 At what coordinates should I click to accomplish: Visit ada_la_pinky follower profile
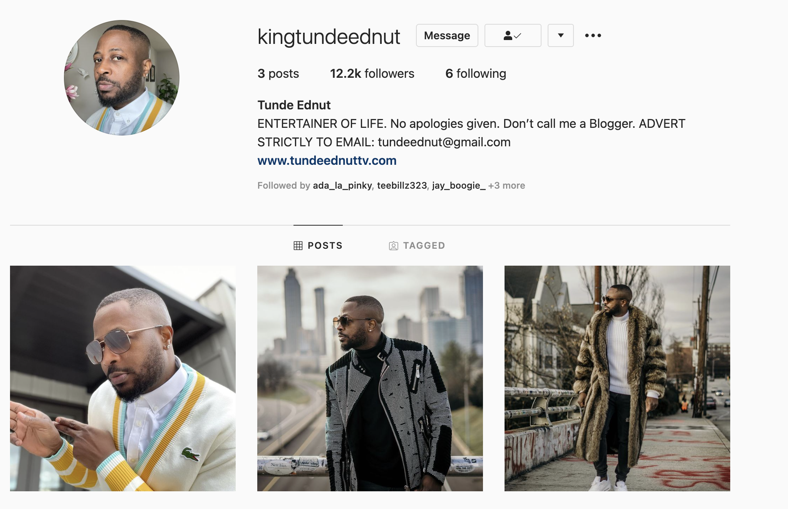[x=342, y=186]
